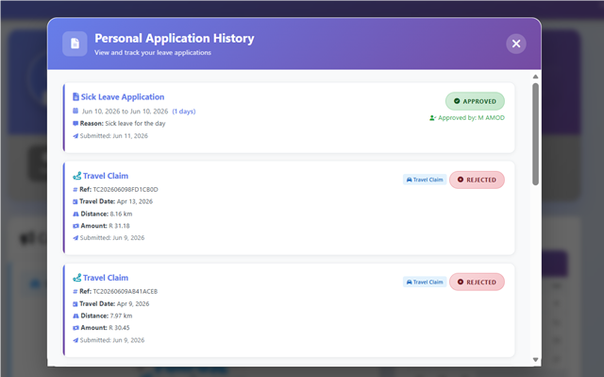Click money icon beside Amount: R 31.18

pos(75,226)
